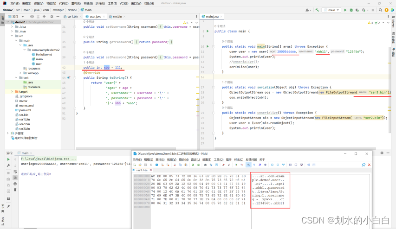
Task: Collapse the src folder node
Action: [12, 36]
